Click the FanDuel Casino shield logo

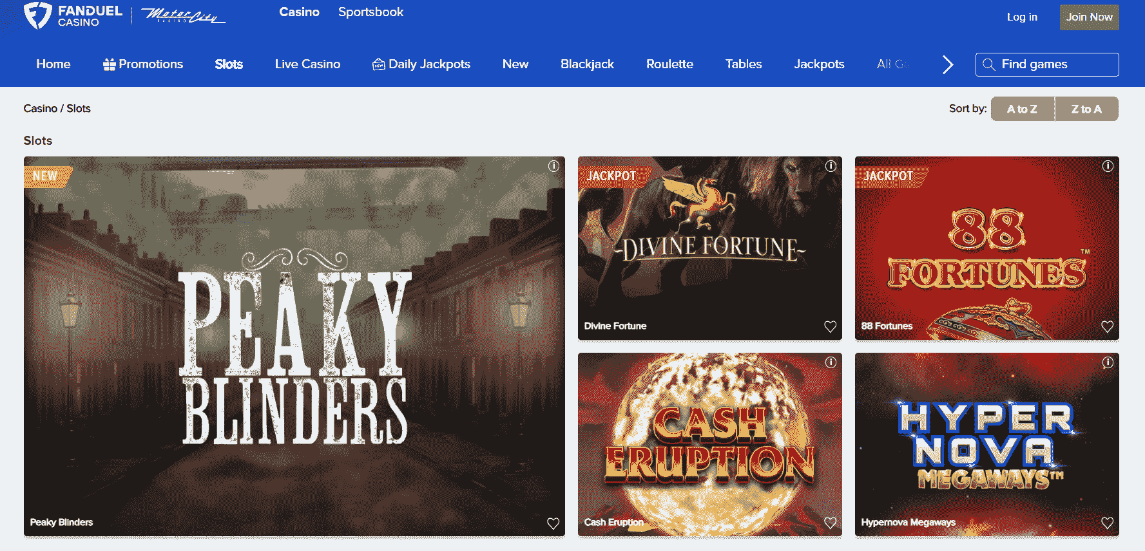pos(37,15)
